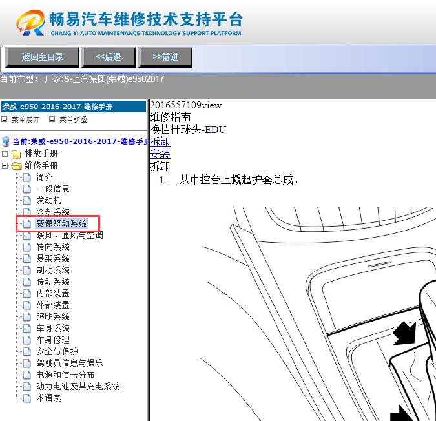Click the document icon beside 术语表
Screen dimensions: 436x421
(27, 398)
